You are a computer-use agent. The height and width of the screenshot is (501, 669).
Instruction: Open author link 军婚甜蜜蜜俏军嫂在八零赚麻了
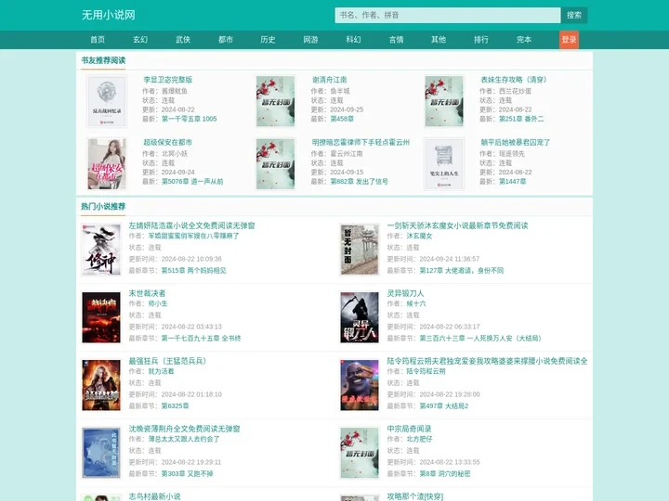click(x=193, y=236)
